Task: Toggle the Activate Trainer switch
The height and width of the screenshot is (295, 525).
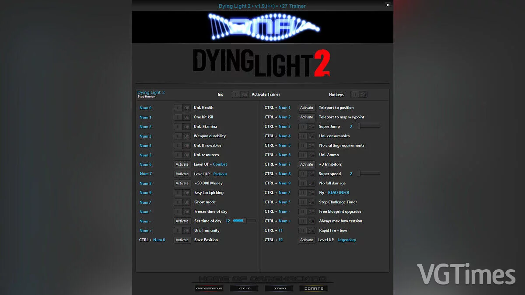Action: coord(240,94)
